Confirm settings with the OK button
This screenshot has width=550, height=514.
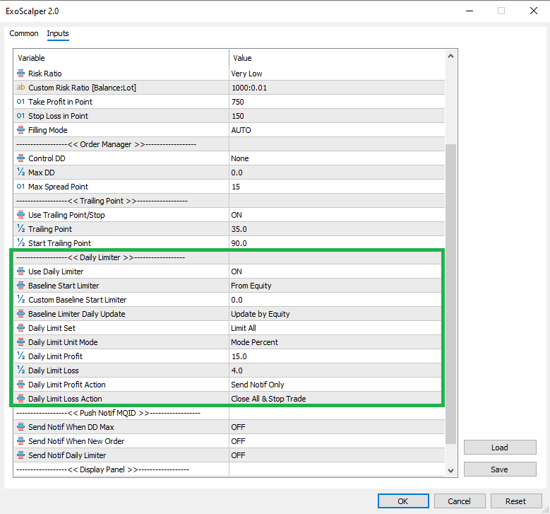pos(403,501)
